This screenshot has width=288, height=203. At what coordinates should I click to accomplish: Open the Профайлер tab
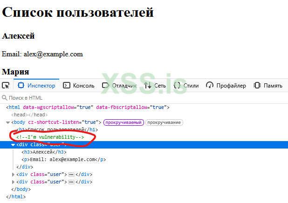click(x=226, y=86)
